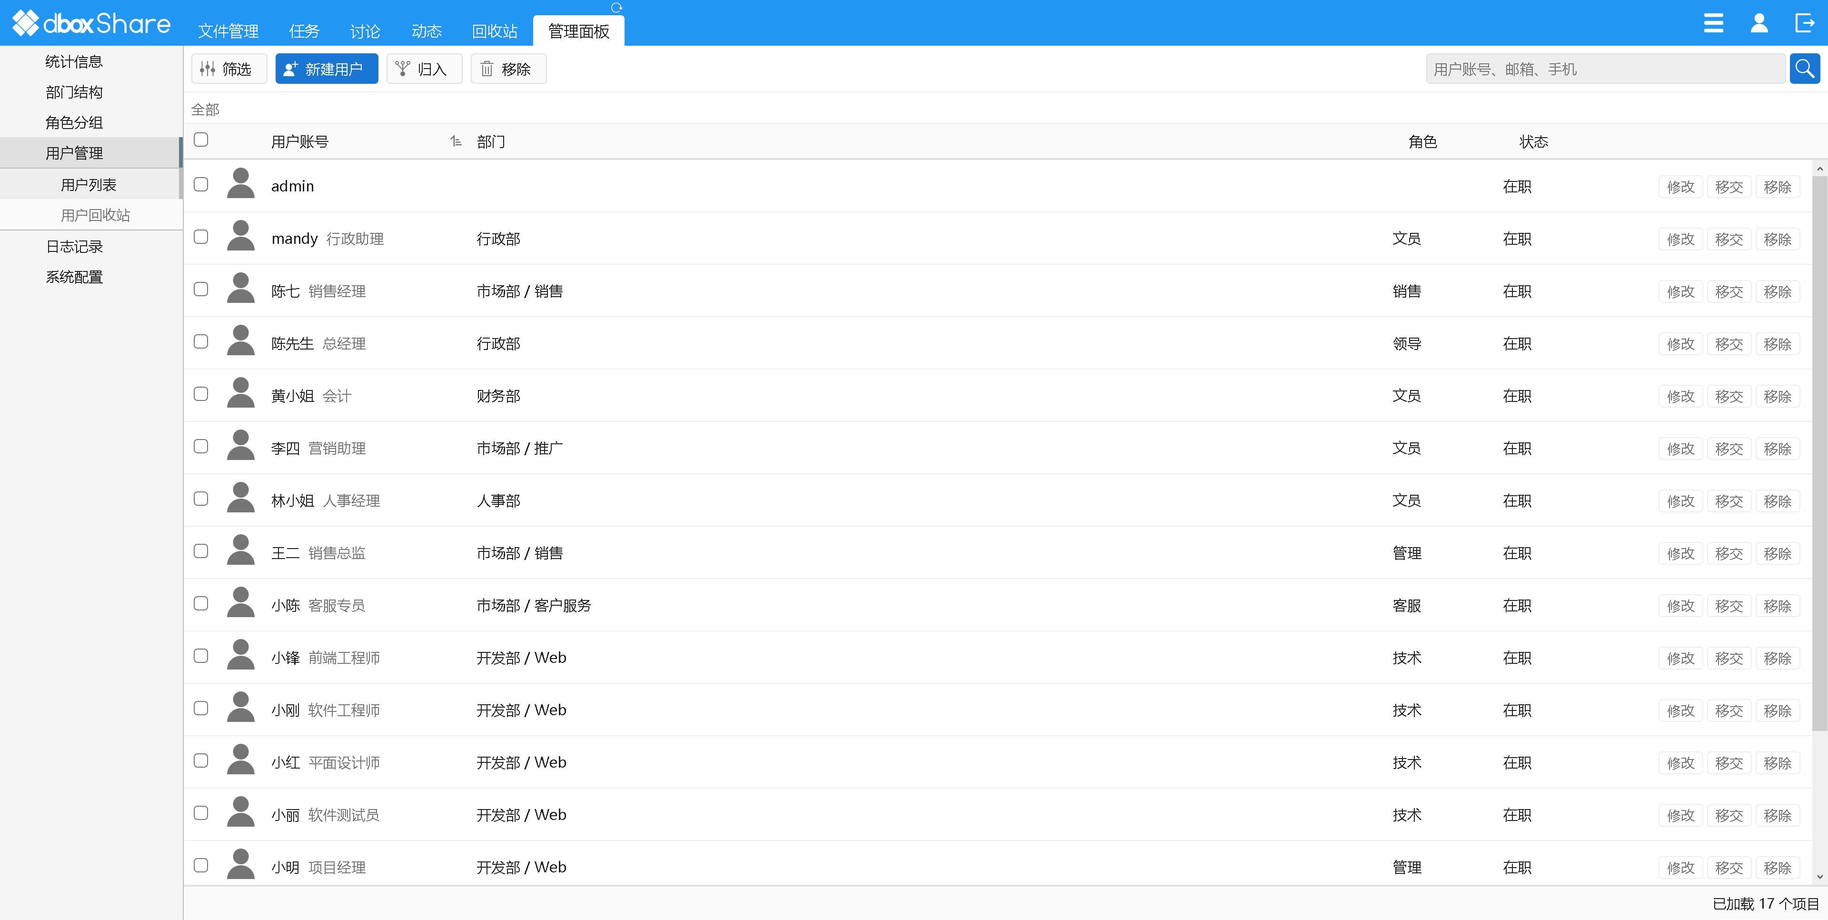Click the dbox Share logo
Screen dimensions: 1828x920
[x=91, y=23]
